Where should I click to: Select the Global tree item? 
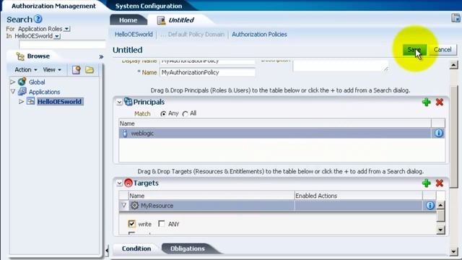tap(37, 82)
